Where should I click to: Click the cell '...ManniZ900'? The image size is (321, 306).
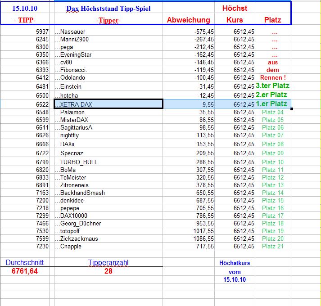tap(109, 39)
